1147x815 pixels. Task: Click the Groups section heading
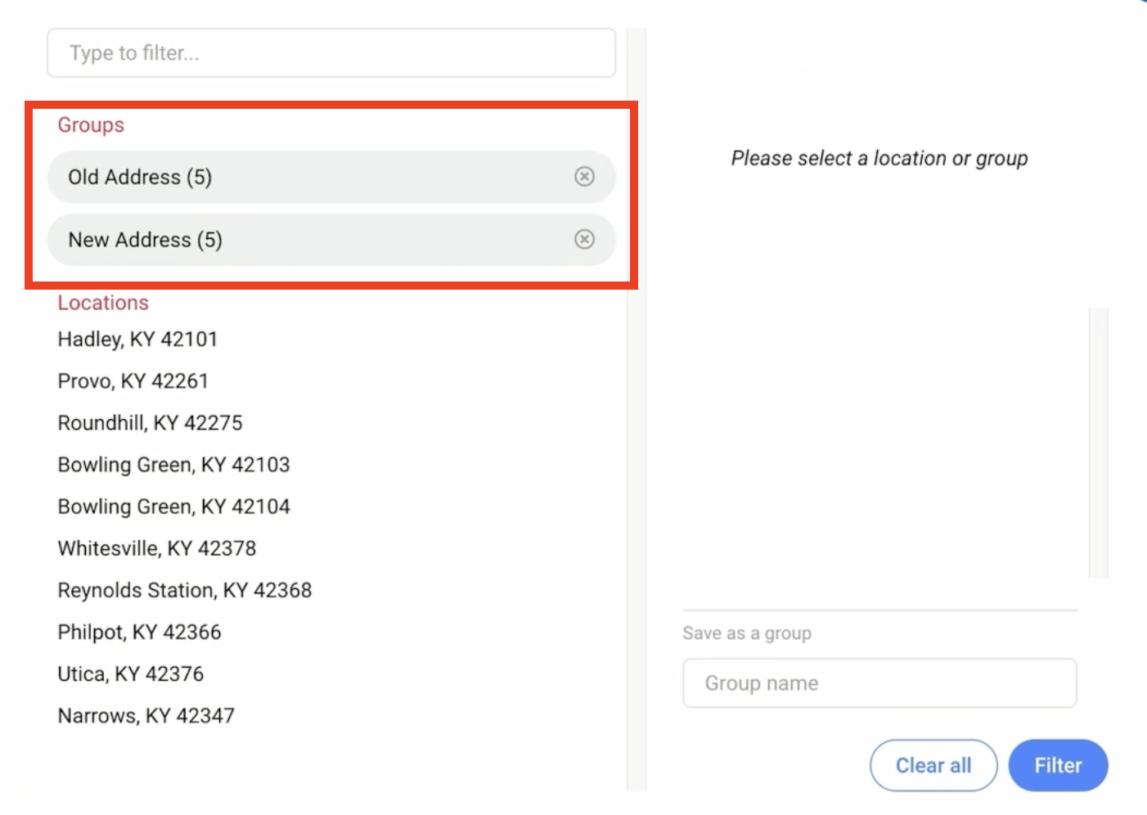[91, 125]
